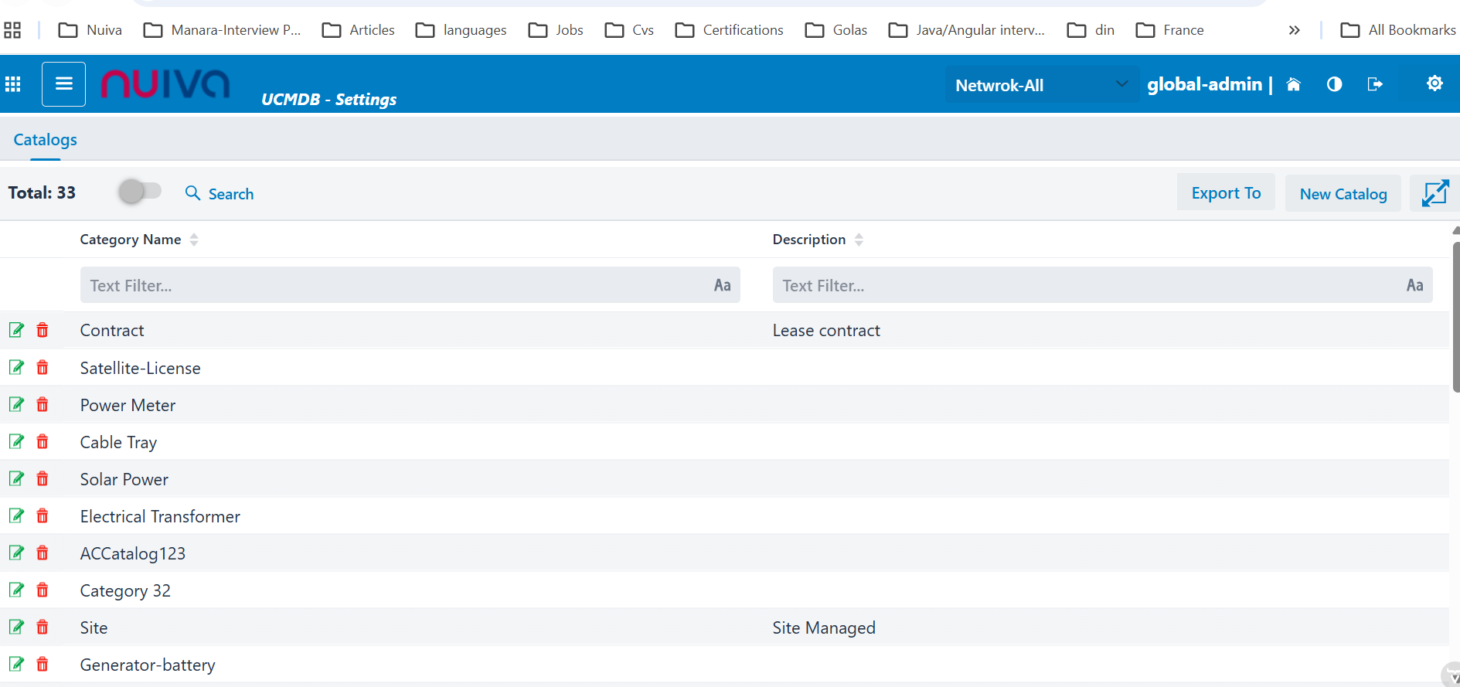The height and width of the screenshot is (687, 1460).
Task: Delete the Solar Power catalog row
Action: coord(43,479)
